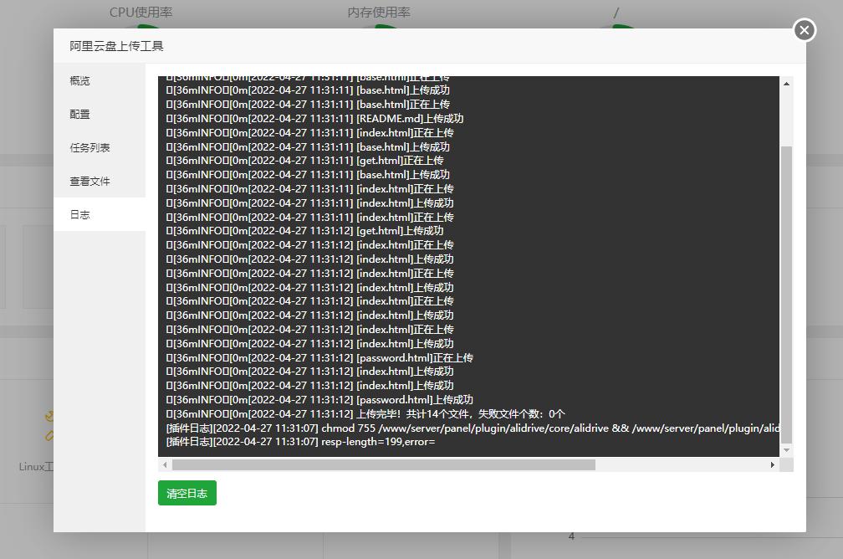
Task: Click the get.html上传成功 log line
Action: point(304,231)
